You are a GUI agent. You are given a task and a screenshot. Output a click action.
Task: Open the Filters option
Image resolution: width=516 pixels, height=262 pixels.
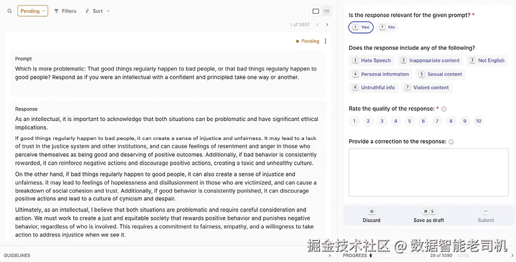[65, 11]
